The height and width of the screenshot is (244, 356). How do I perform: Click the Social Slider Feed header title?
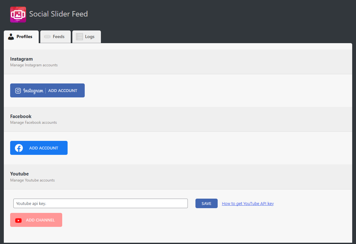(x=58, y=14)
